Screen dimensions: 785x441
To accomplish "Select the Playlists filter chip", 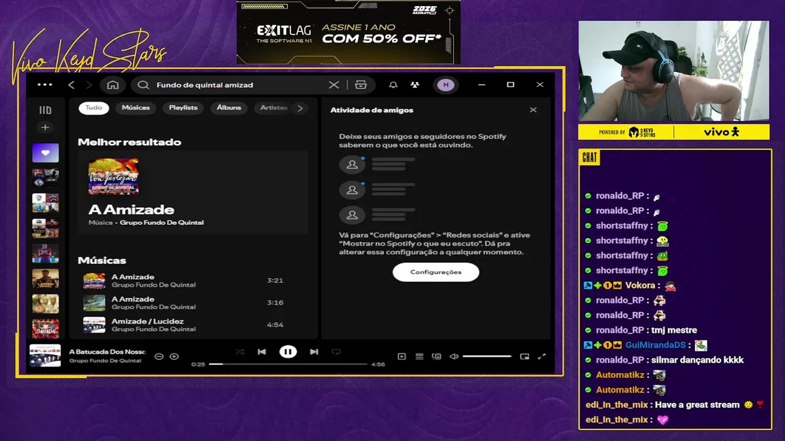I will pyautogui.click(x=183, y=108).
